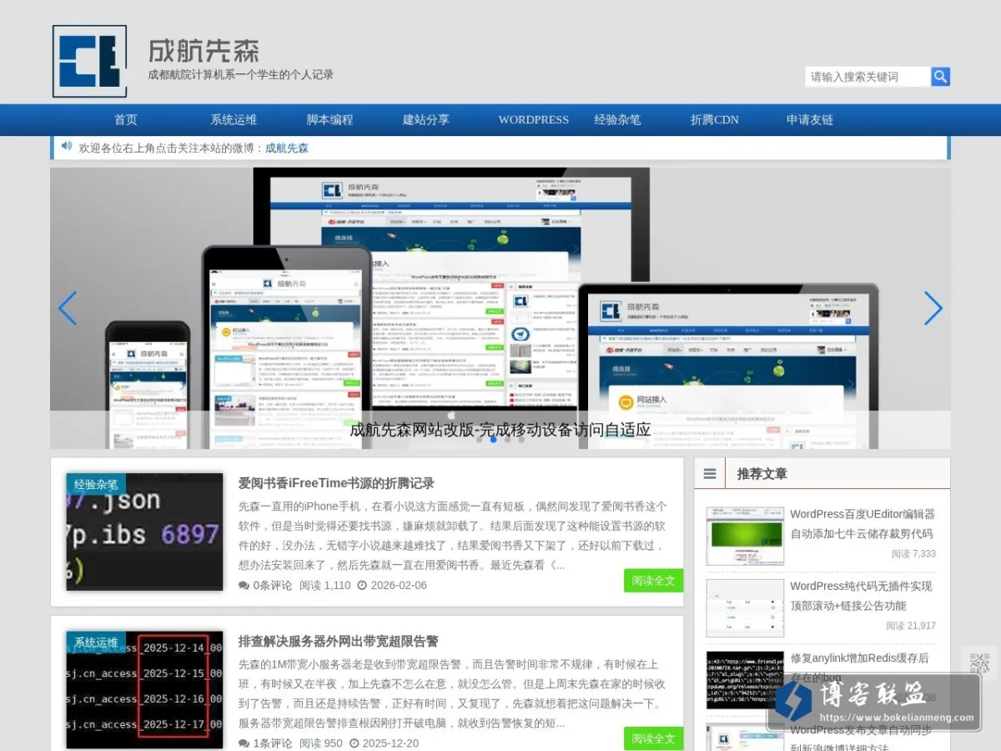Click the 经验杂笔 category tag on first post
Viewport: 1001px width, 751px height.
96,484
